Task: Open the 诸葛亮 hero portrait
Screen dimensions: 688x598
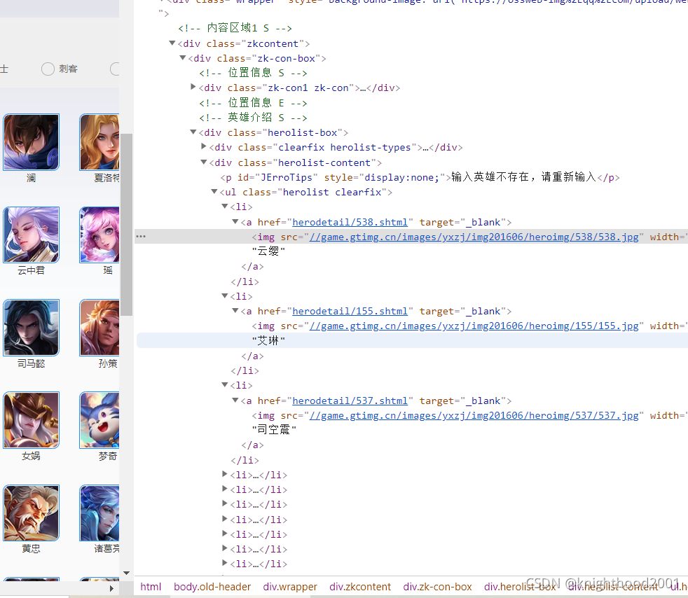Action: click(x=99, y=513)
